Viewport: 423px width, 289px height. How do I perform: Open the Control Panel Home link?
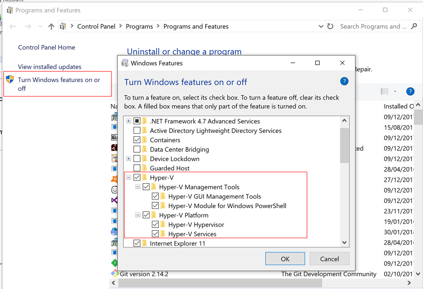[x=47, y=47]
